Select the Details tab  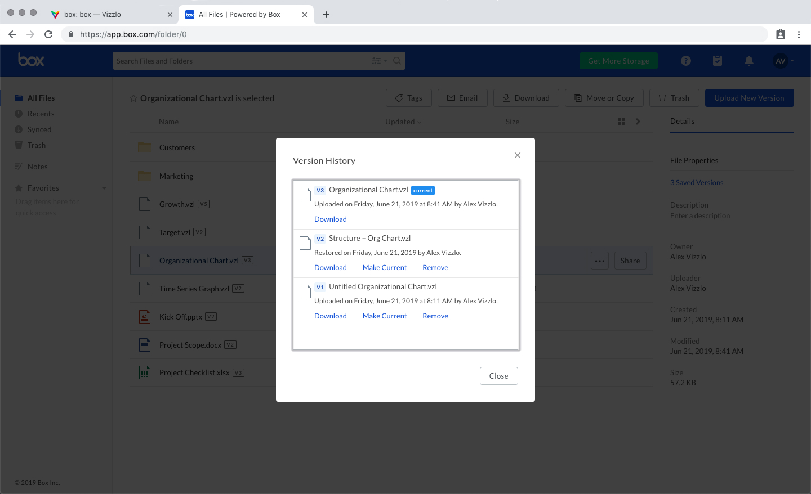pyautogui.click(x=682, y=121)
